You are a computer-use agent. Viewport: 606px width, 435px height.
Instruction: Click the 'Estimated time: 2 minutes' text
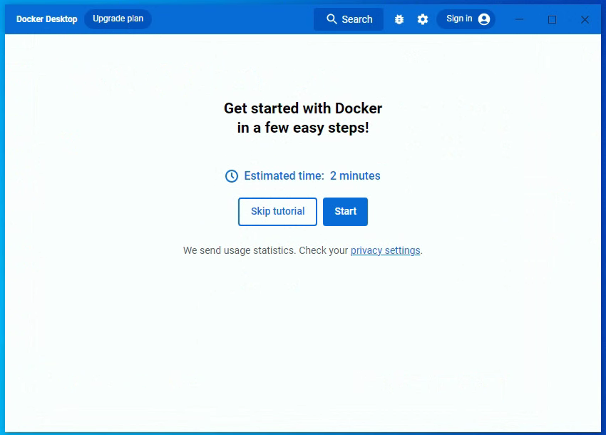312,176
